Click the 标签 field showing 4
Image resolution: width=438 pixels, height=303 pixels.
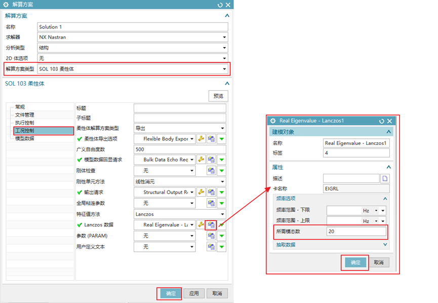click(x=356, y=153)
